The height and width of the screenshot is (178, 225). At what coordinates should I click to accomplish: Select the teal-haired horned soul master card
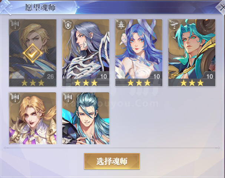(x=192, y=53)
